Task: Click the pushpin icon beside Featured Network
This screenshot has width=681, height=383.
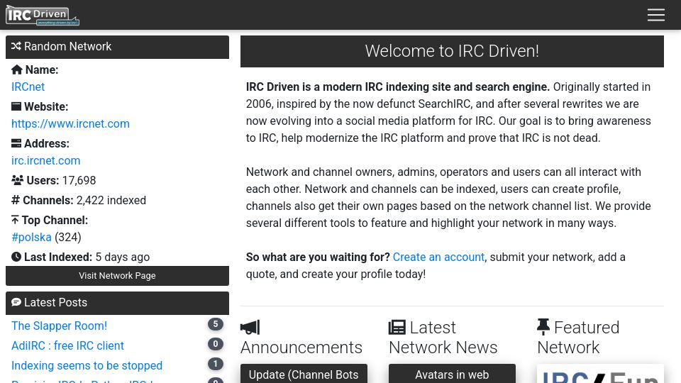Action: (x=543, y=327)
